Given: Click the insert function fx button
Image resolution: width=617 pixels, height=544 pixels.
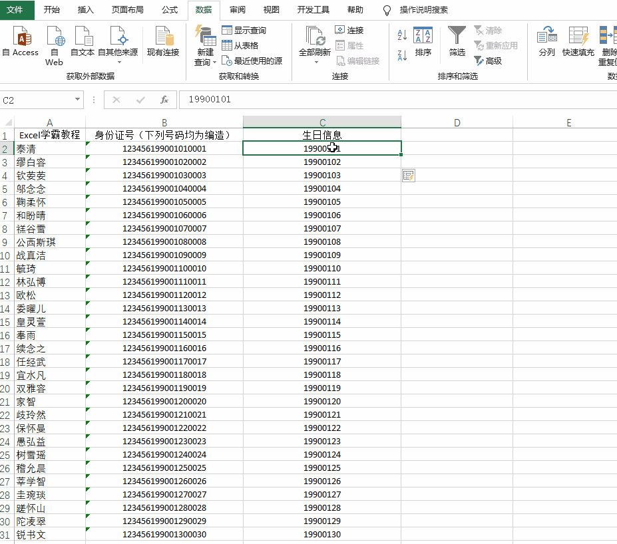Looking at the screenshot, I should click(x=164, y=100).
